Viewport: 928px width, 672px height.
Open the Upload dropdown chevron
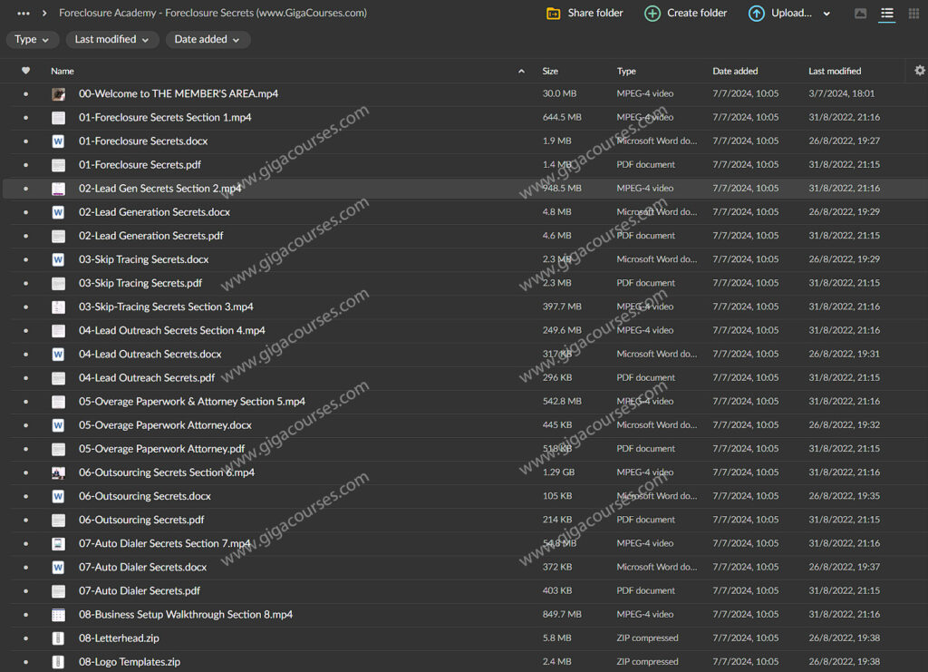tap(826, 14)
